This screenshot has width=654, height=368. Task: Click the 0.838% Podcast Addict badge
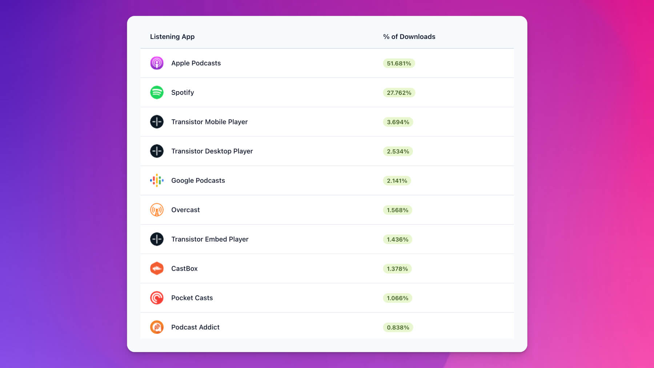398,328
